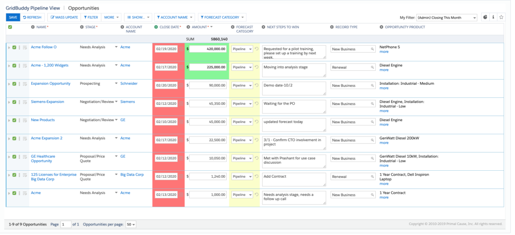
Task: Open gear settings for NEXT STEPS TO WIN column
Action: (264, 27)
